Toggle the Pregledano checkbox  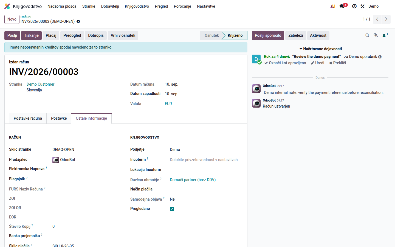172,209
